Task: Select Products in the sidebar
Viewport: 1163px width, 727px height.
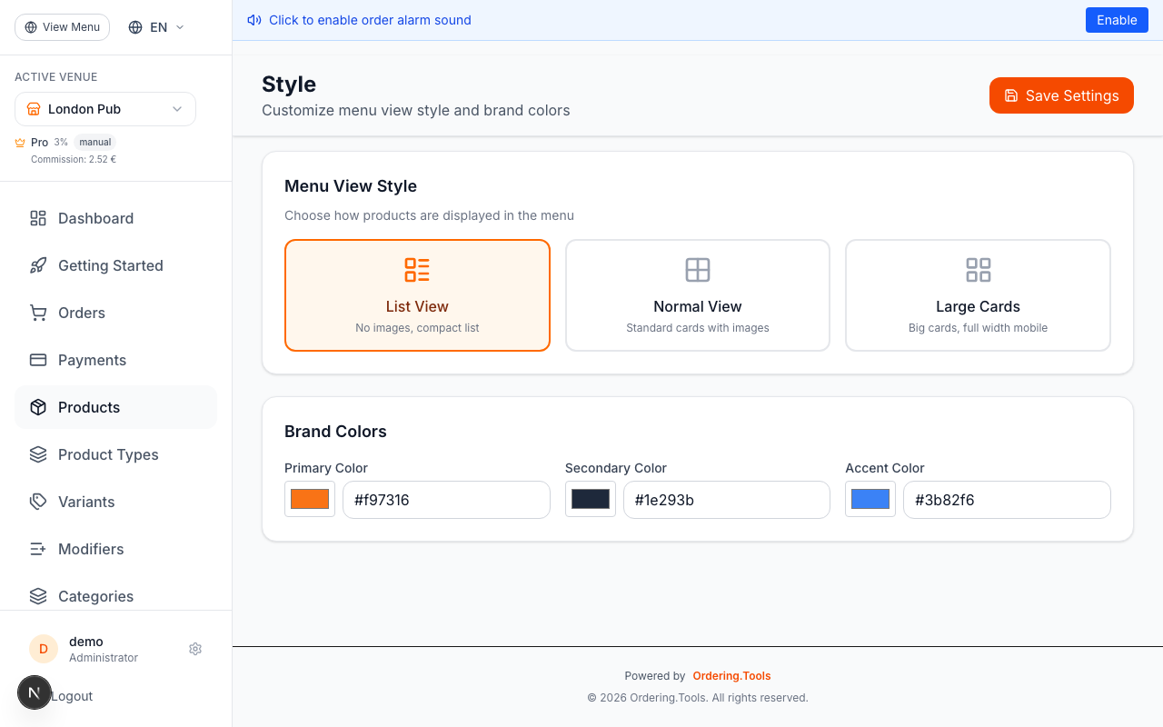Action: [x=88, y=407]
